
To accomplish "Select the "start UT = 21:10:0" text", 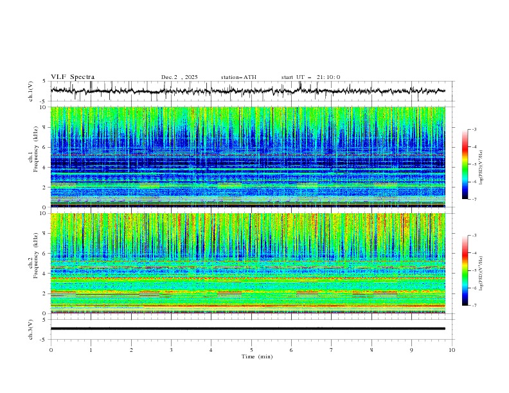I will 310,77.
